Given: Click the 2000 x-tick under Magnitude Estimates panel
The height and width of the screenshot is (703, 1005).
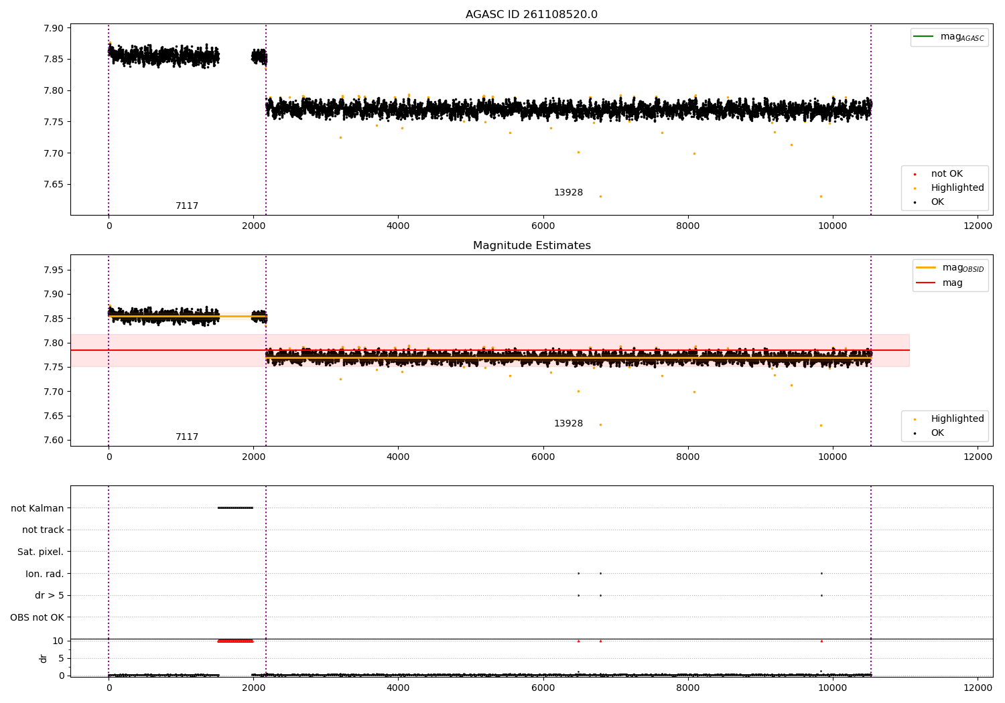Looking at the screenshot, I should (x=253, y=457).
